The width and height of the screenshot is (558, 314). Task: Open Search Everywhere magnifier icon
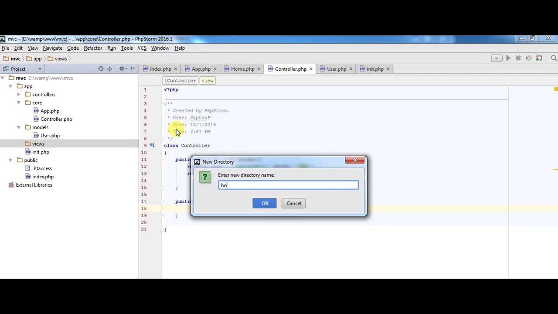click(554, 58)
